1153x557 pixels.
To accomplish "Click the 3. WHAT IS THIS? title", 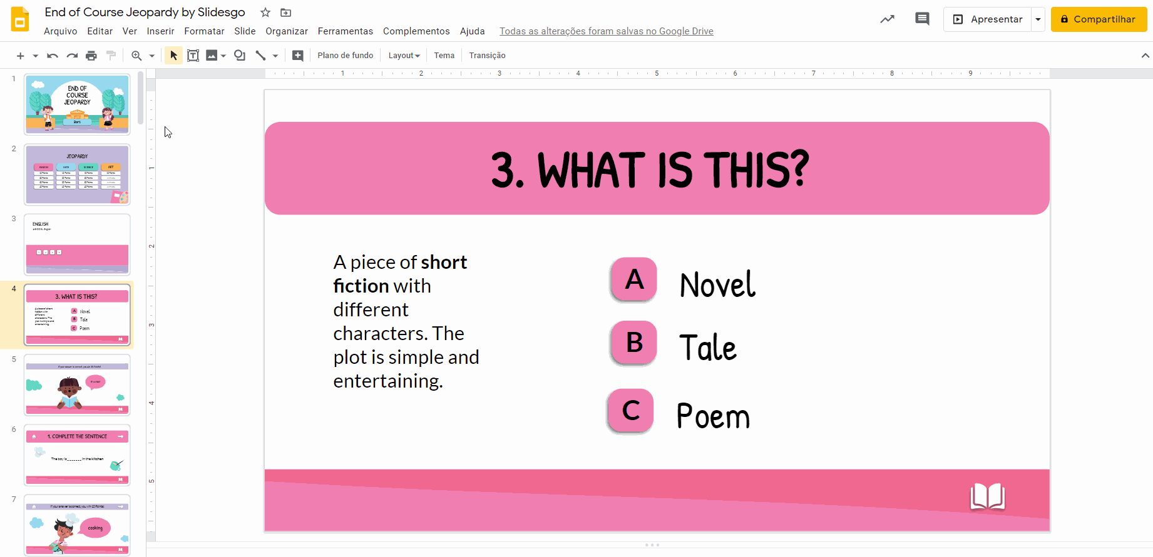I will click(x=650, y=169).
